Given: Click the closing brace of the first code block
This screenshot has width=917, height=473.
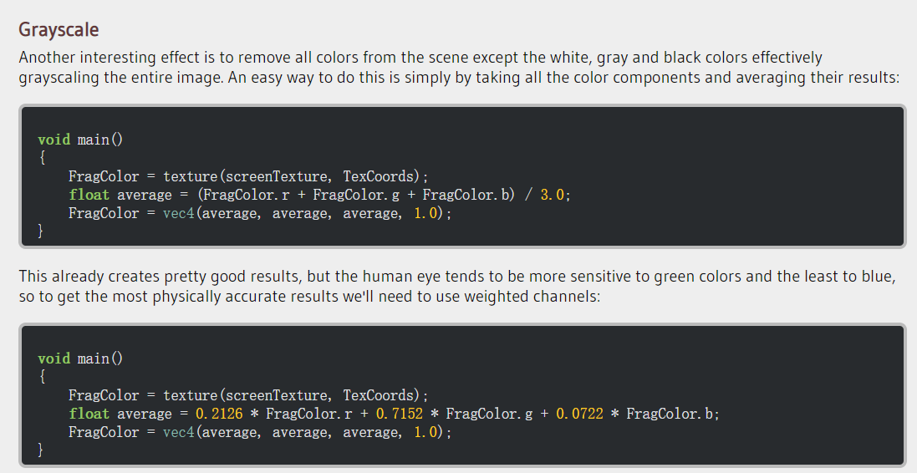Looking at the screenshot, I should click(41, 231).
